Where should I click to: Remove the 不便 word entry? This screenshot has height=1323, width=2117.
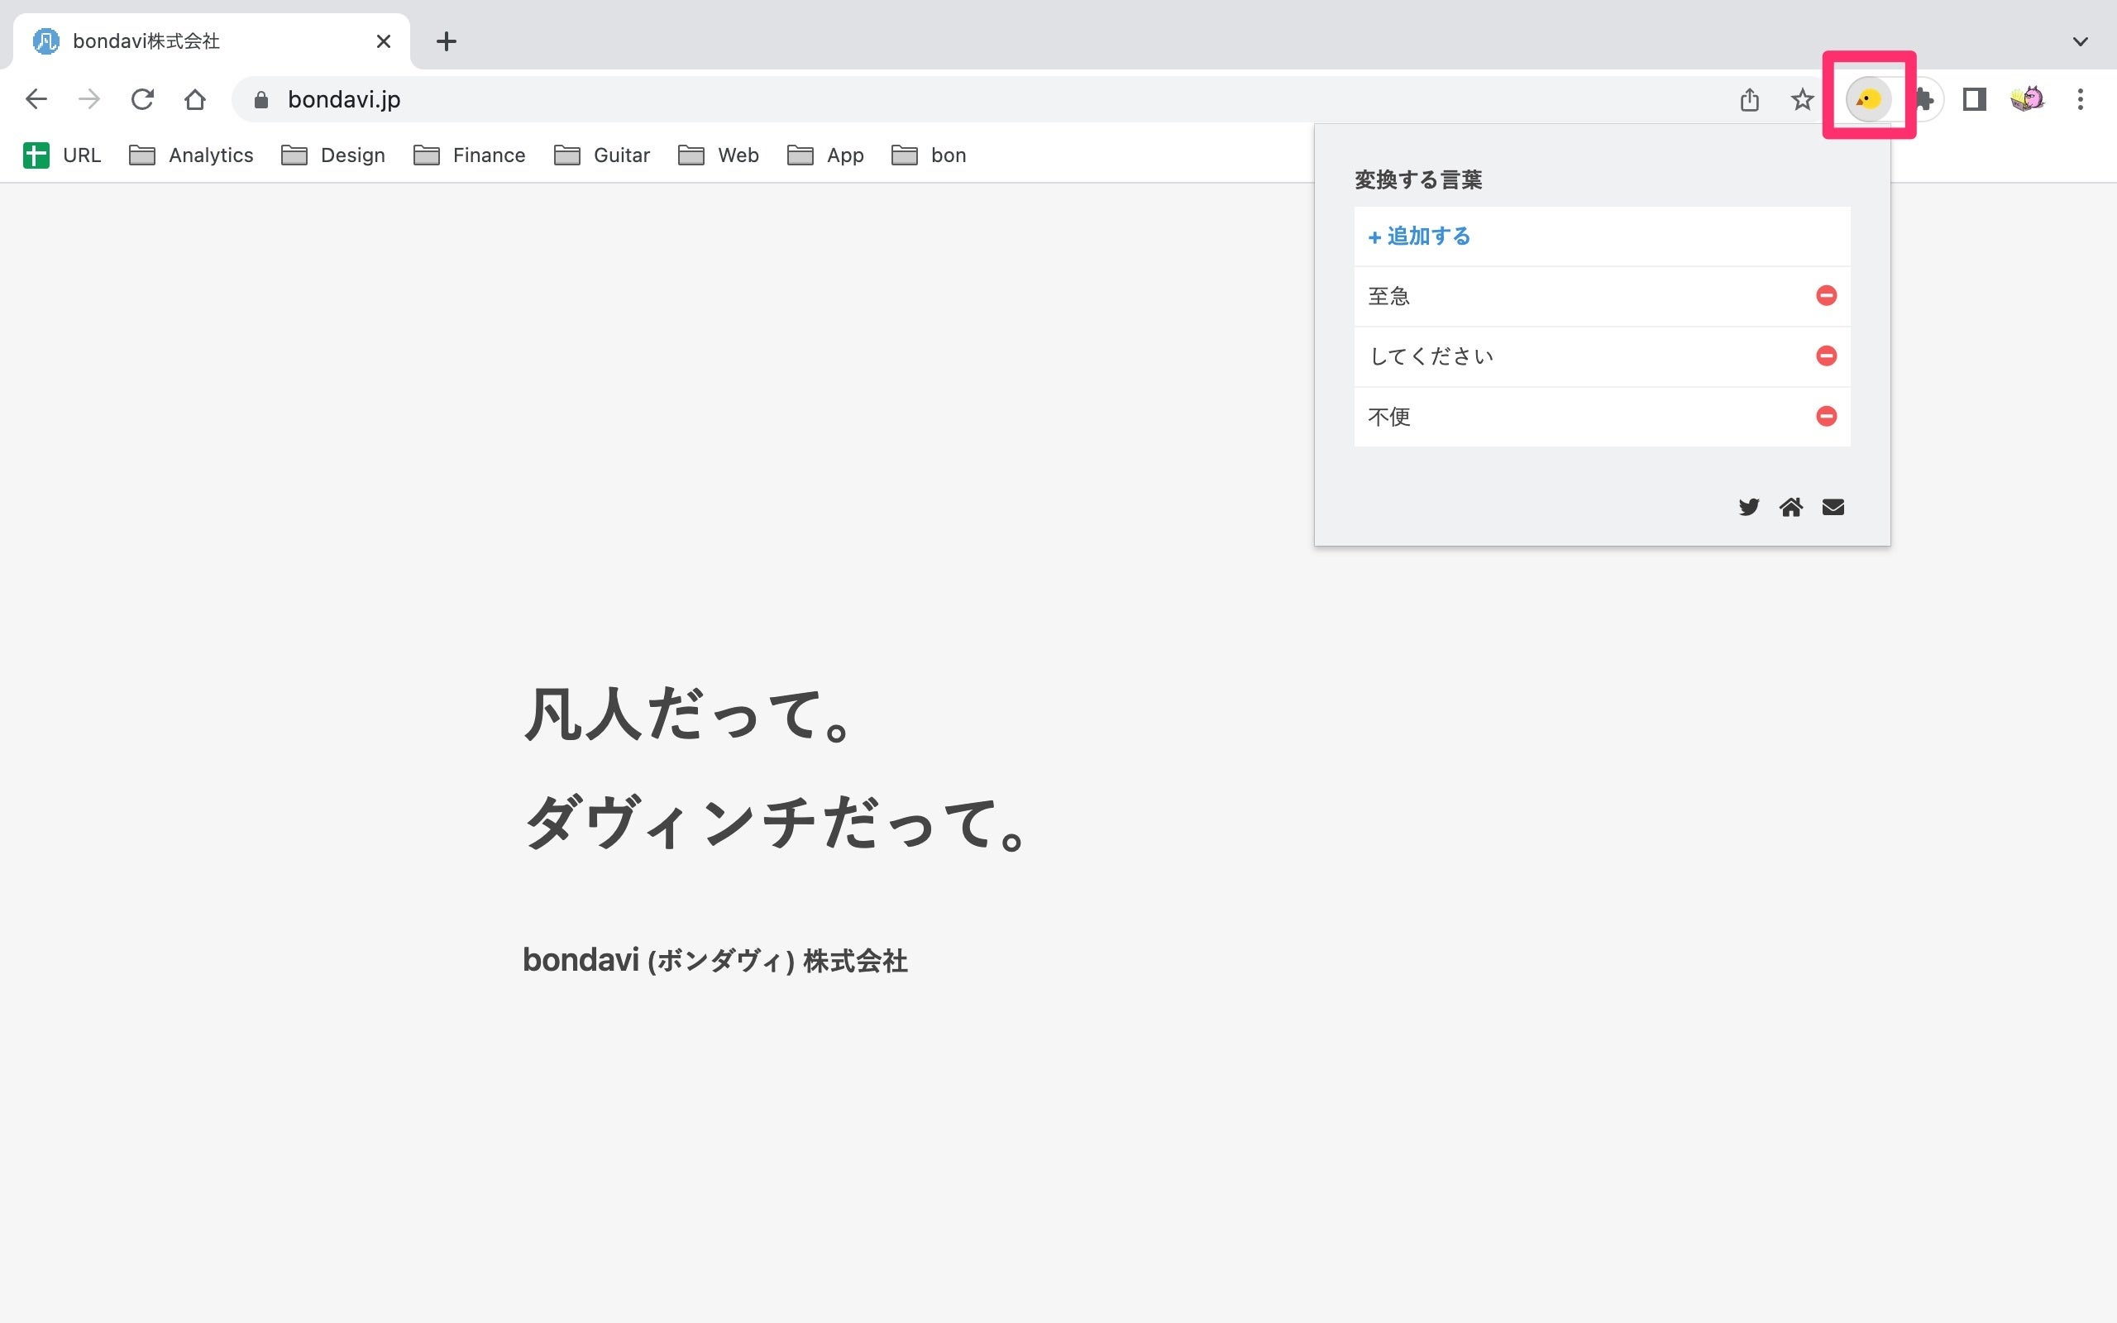[1826, 417]
